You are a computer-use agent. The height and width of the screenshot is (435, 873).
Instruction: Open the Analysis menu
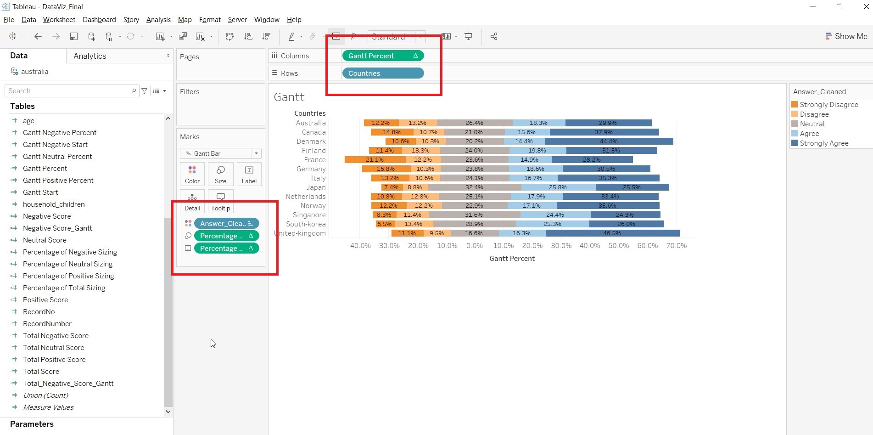pos(158,20)
